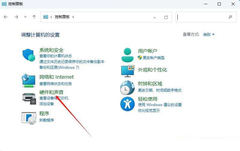The height and width of the screenshot is (151, 240).
Task: Open the Appearance and Personalization monitor icon
Action: click(x=128, y=71)
